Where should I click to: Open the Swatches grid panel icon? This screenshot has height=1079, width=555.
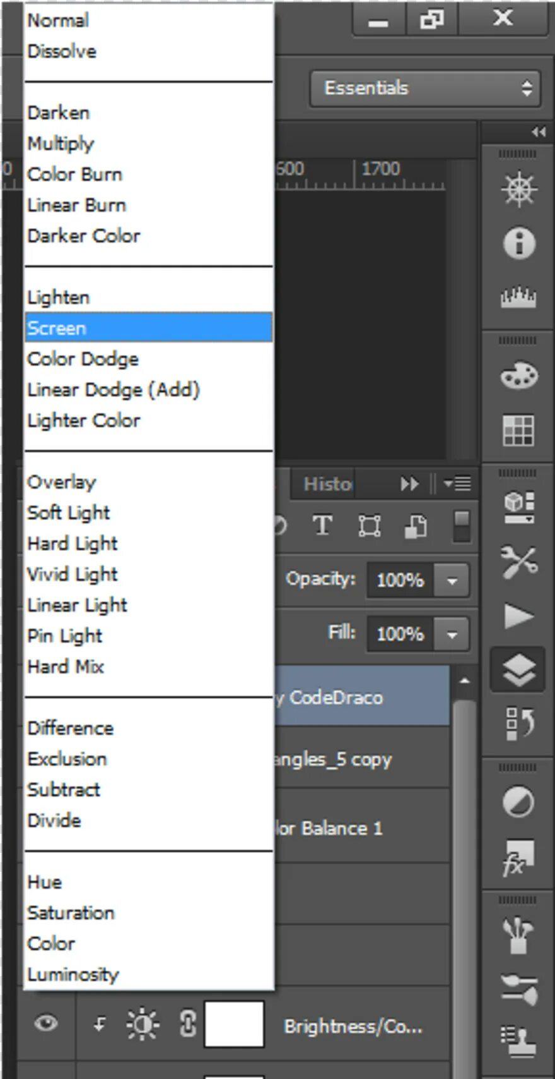tap(518, 430)
